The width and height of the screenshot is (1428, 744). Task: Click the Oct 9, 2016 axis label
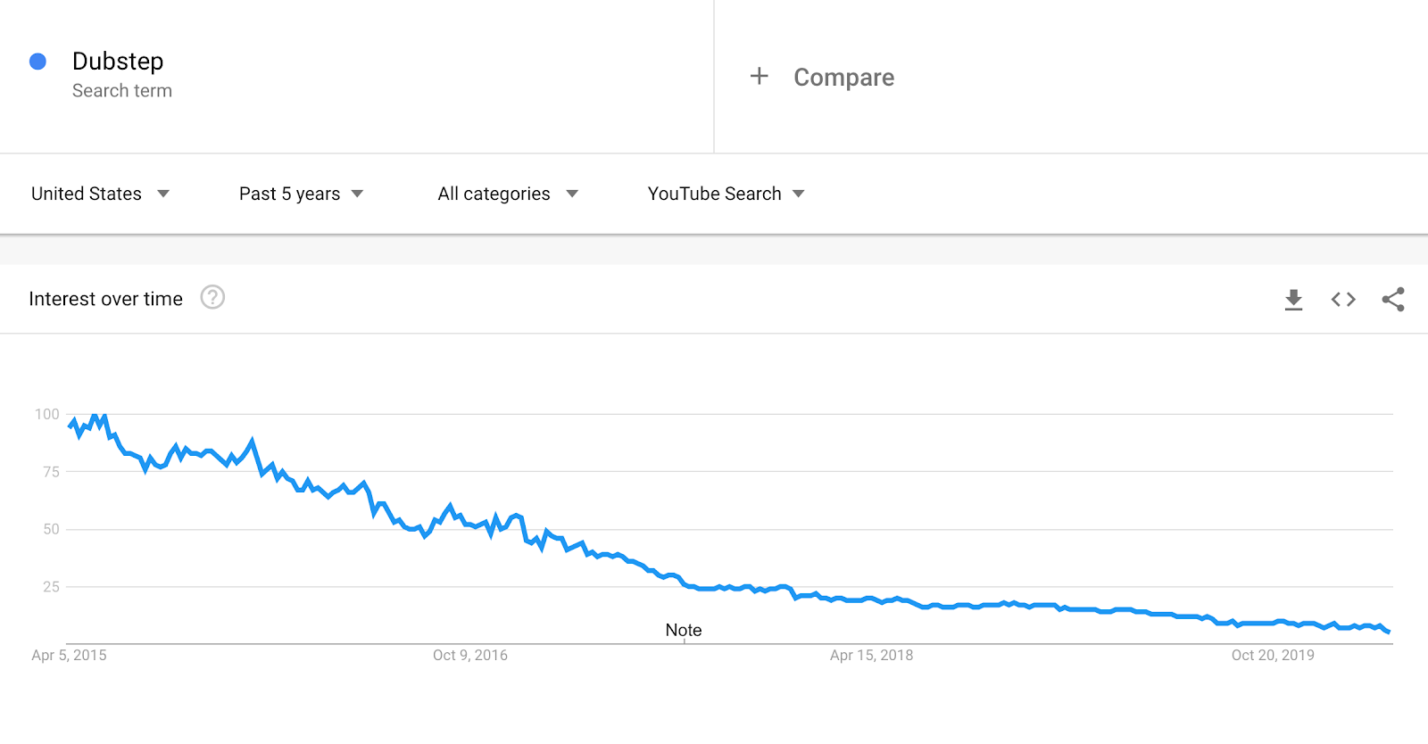click(x=470, y=656)
